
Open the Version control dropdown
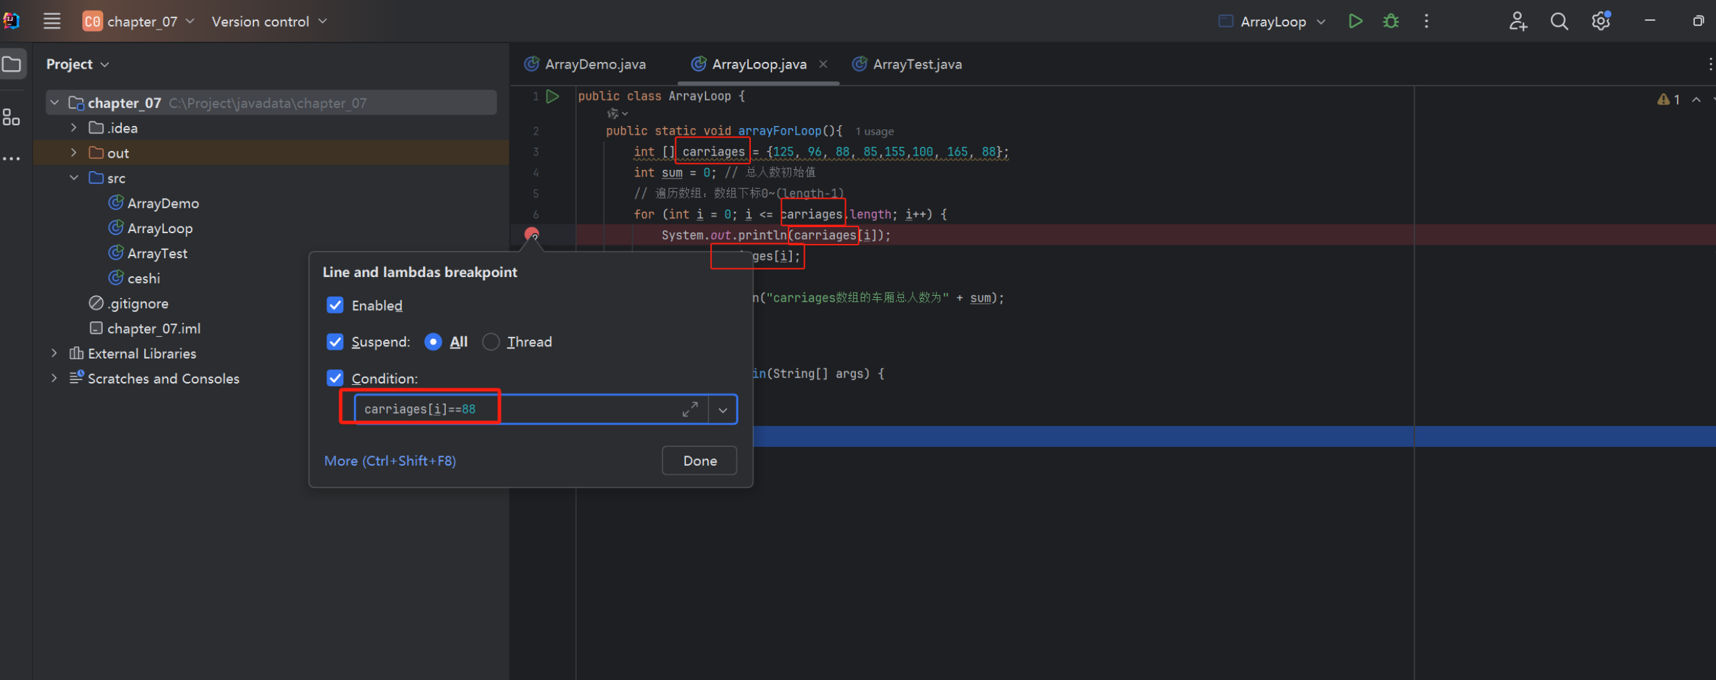point(269,22)
